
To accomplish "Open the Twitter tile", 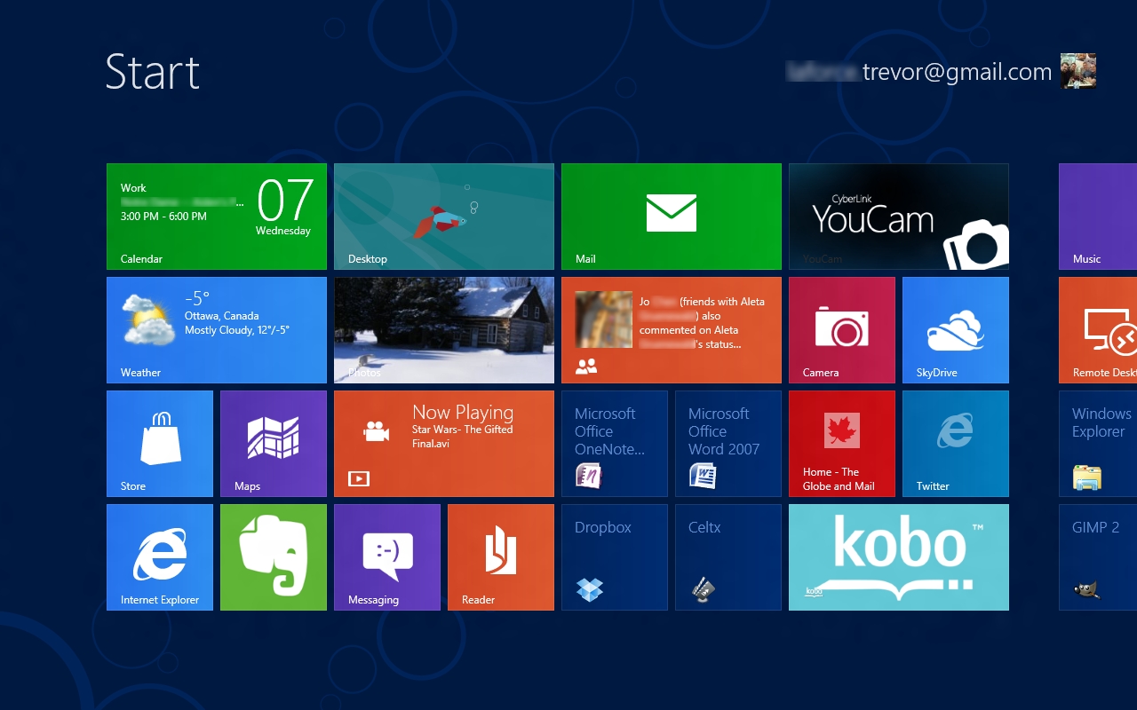I will point(956,444).
